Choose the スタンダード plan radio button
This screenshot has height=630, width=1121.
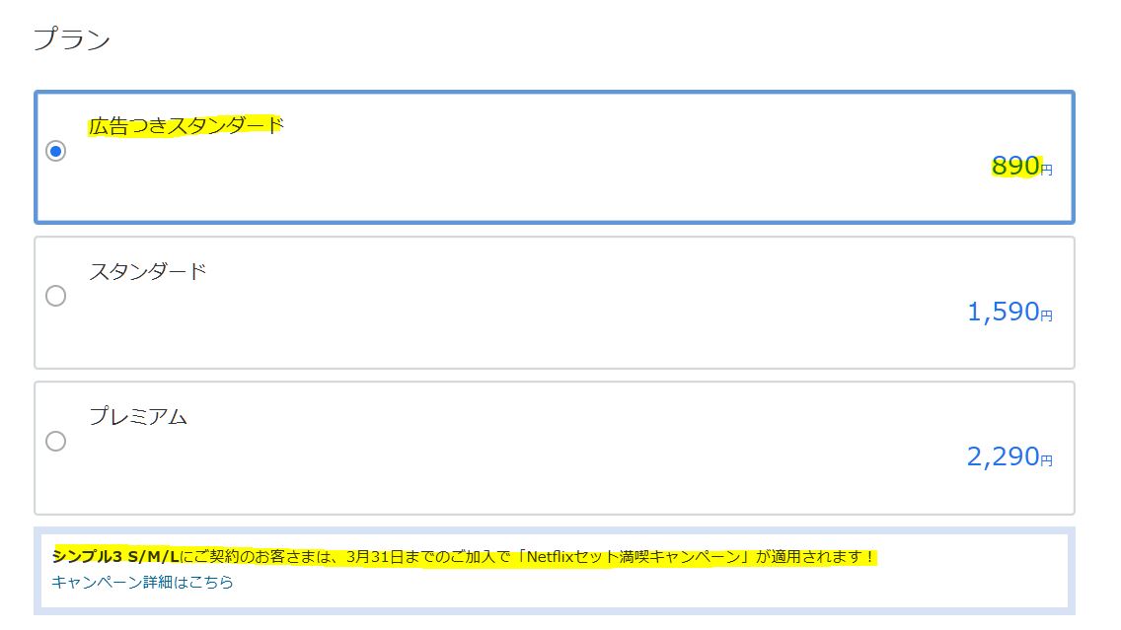pyautogui.click(x=56, y=296)
